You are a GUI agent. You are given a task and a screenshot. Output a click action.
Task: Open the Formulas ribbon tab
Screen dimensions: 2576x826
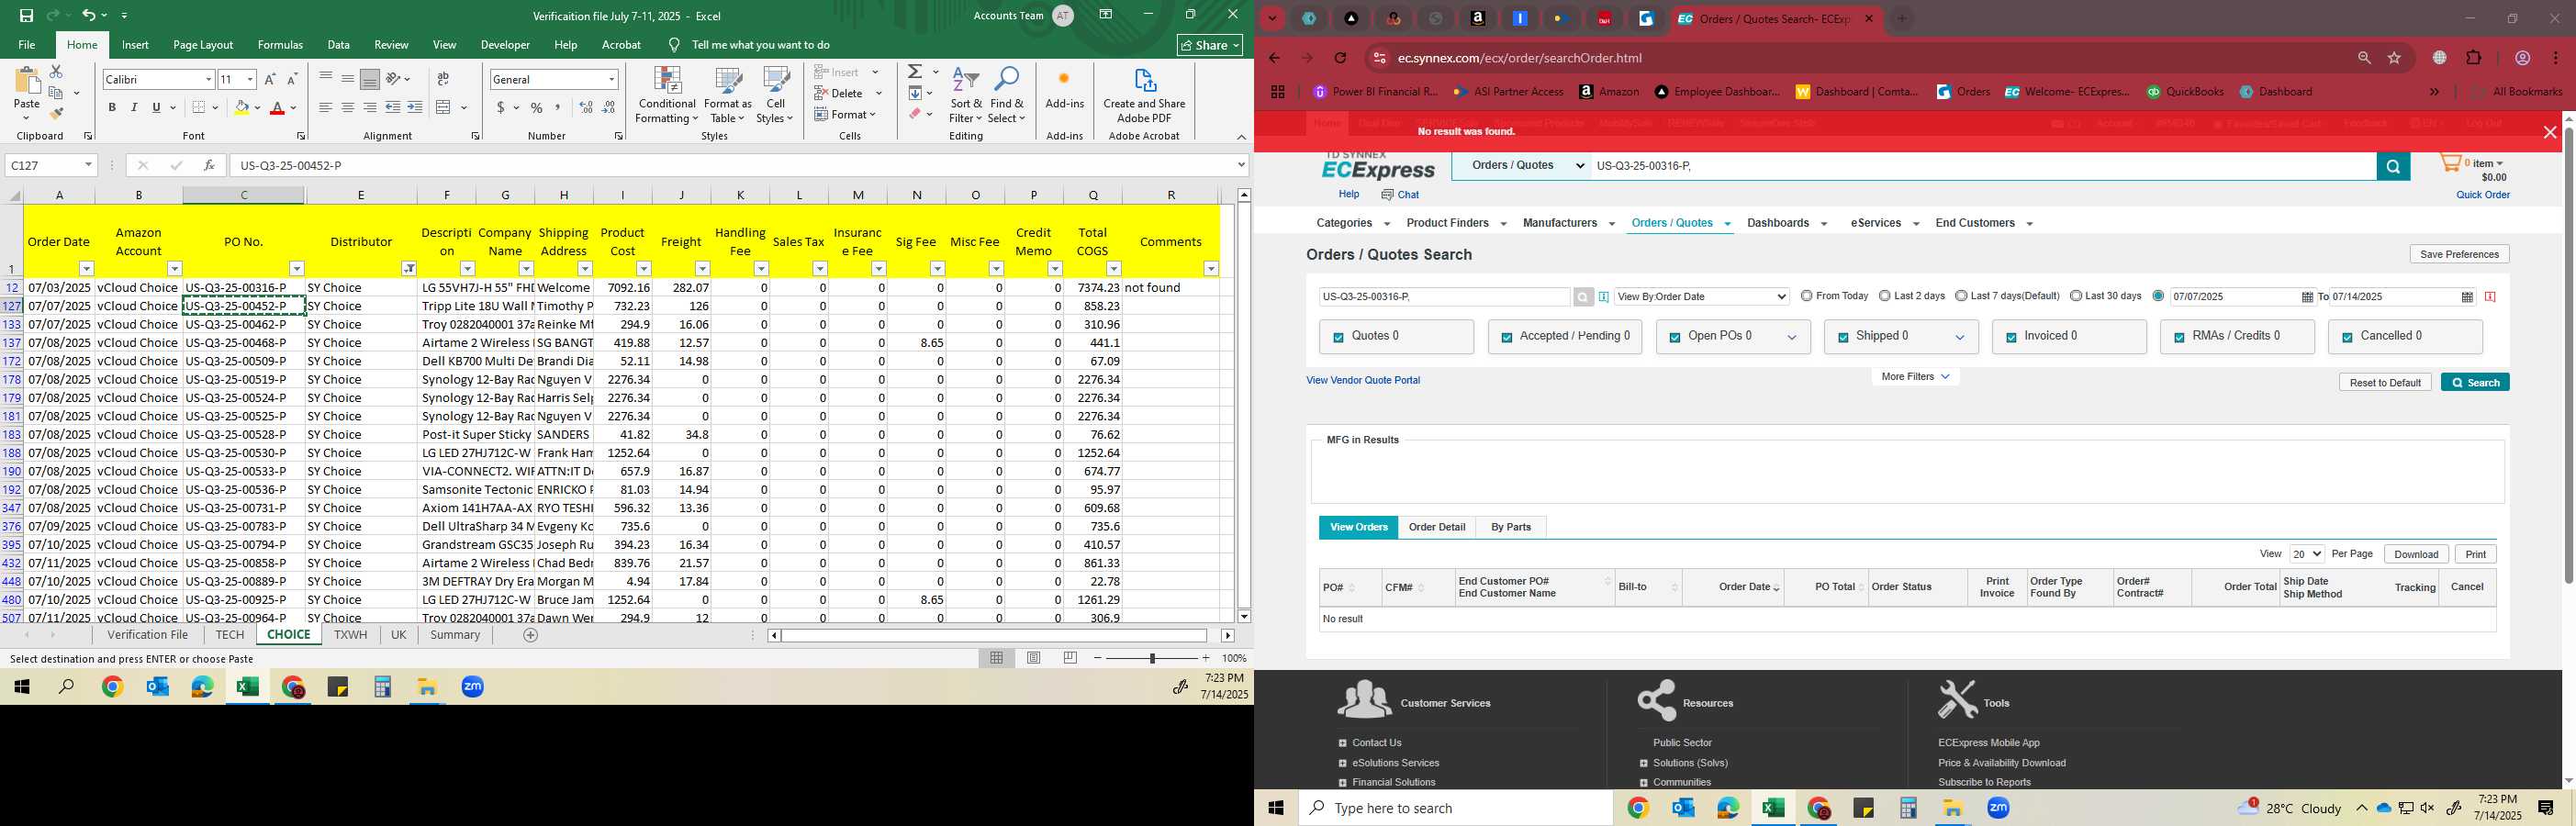(x=280, y=45)
